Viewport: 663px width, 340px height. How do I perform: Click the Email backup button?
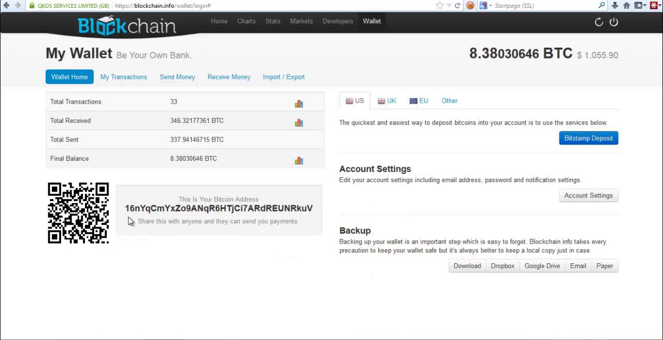pyautogui.click(x=578, y=266)
